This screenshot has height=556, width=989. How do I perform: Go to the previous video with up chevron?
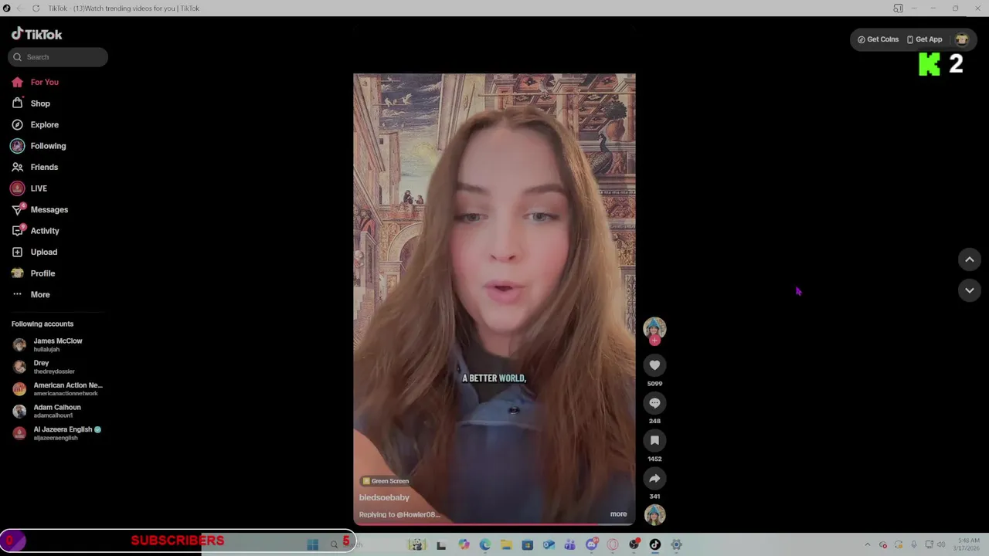coord(970,259)
